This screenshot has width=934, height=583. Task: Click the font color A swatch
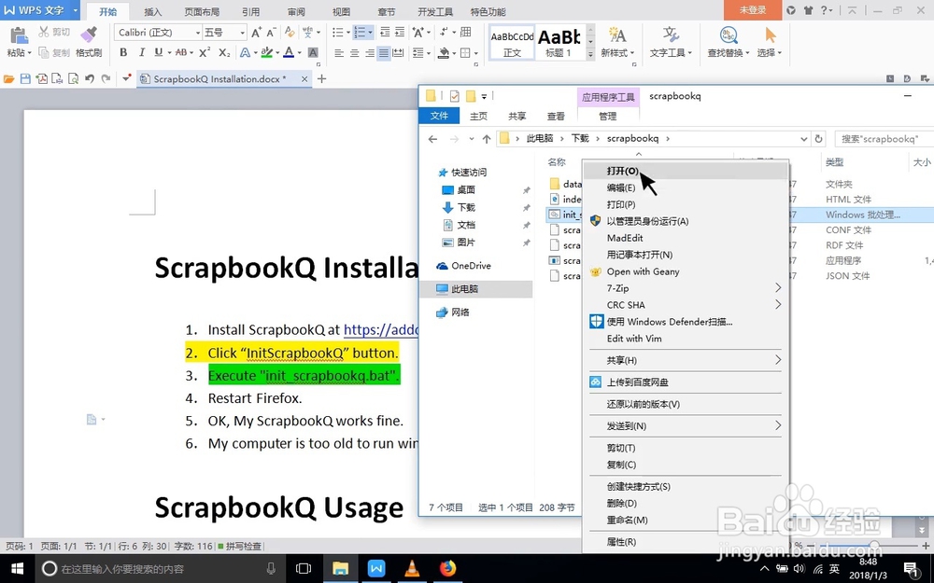289,52
